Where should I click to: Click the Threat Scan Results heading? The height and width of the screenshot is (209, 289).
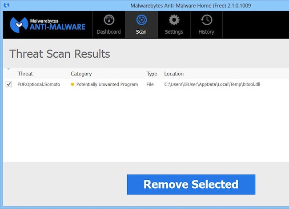click(x=60, y=54)
